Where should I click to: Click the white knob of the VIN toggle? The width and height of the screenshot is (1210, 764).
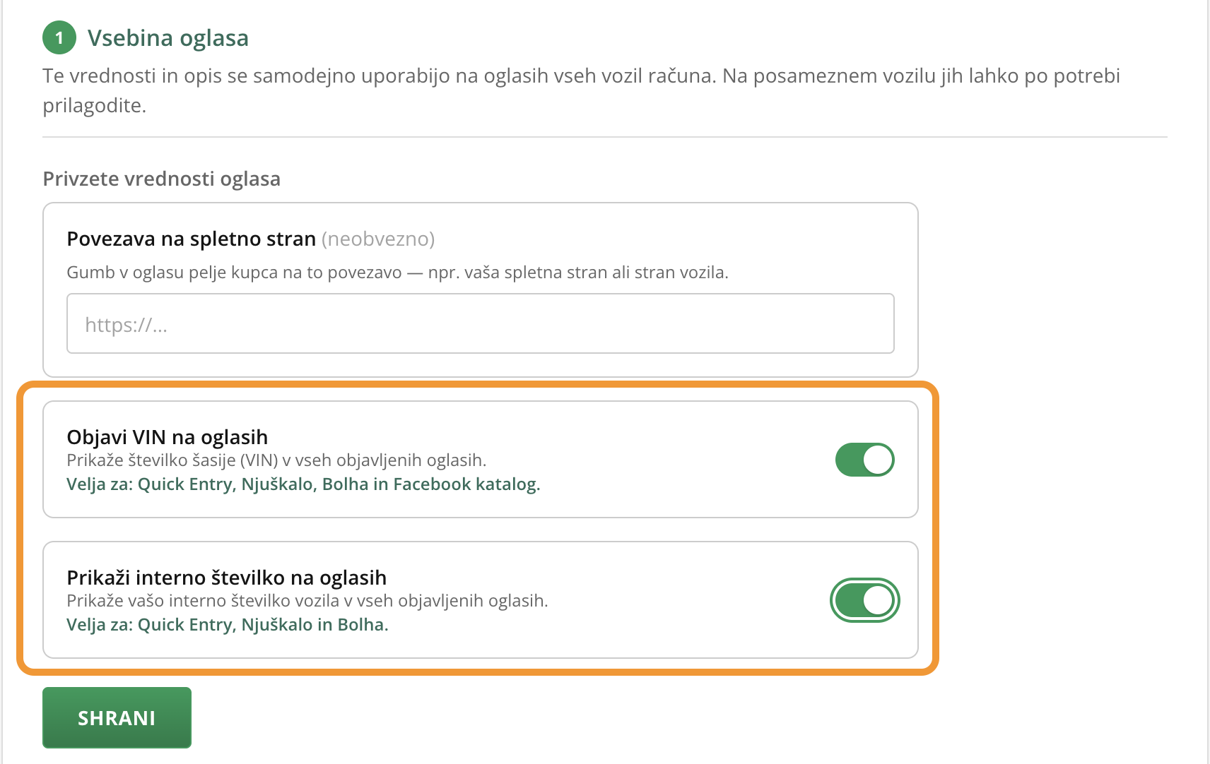[878, 460]
